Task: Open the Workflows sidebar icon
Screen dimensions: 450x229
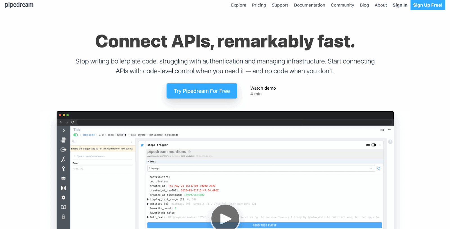Action: [64, 140]
